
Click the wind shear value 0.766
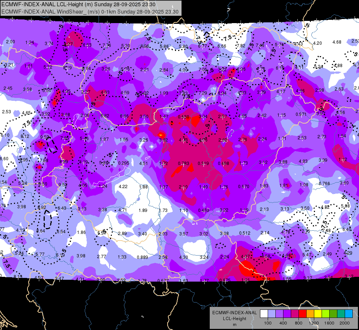[x=324, y=183]
